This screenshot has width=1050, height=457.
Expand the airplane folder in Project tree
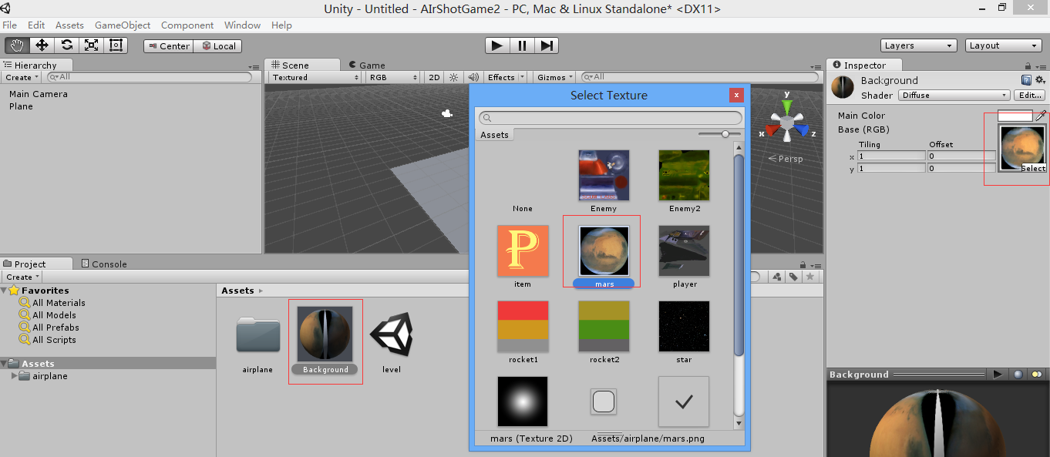14,376
